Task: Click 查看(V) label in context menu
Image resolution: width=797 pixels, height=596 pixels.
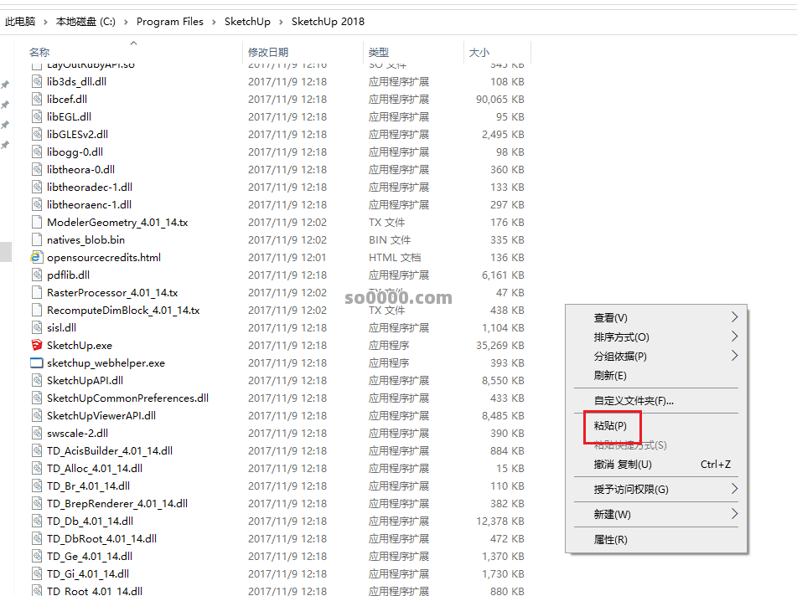Action: coord(610,318)
